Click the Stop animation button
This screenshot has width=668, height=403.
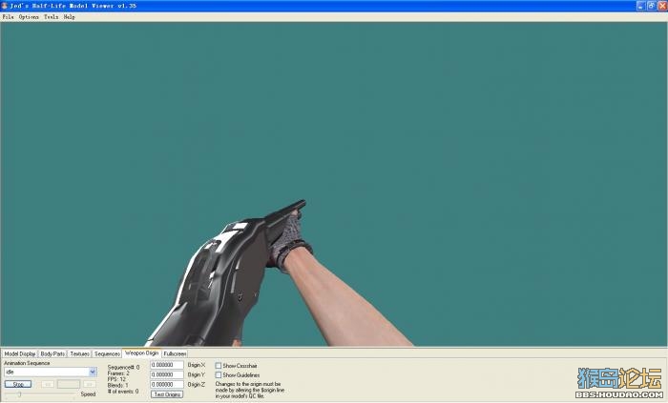pos(18,384)
